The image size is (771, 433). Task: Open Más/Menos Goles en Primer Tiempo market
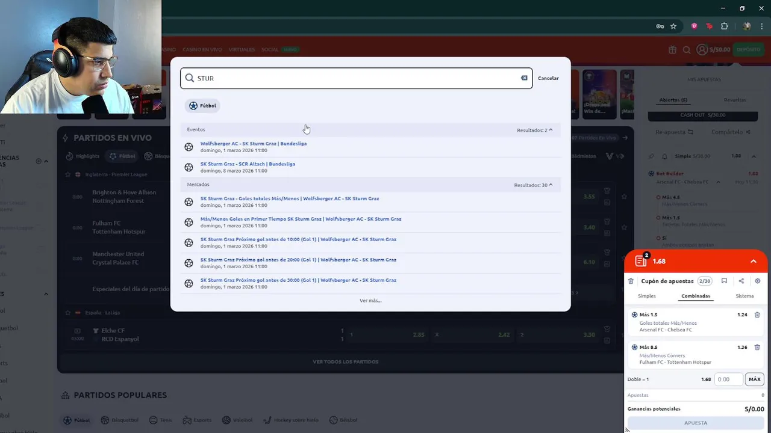pos(301,219)
